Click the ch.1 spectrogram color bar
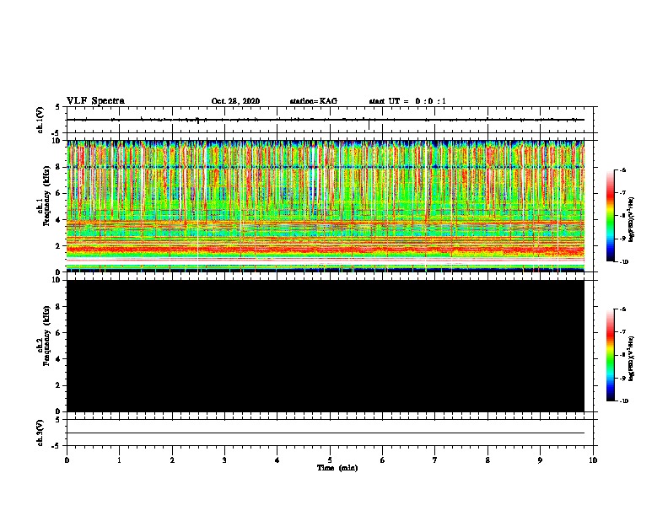The width and height of the screenshot is (668, 516). (611, 216)
